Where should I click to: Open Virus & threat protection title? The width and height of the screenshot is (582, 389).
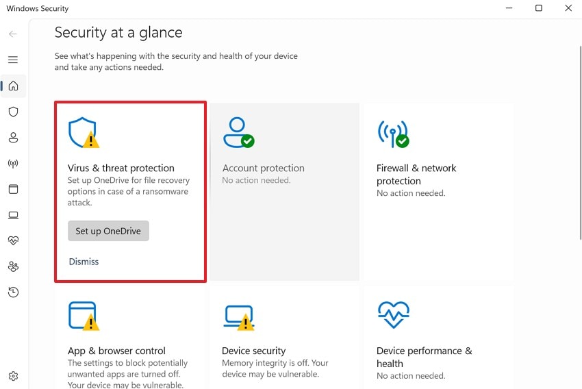click(121, 168)
